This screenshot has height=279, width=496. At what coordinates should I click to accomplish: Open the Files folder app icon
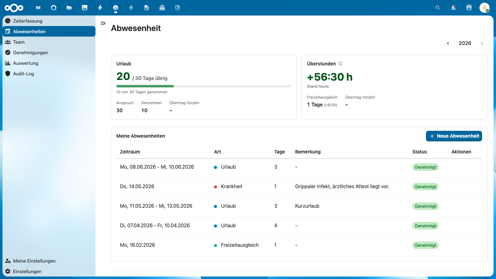click(69, 8)
